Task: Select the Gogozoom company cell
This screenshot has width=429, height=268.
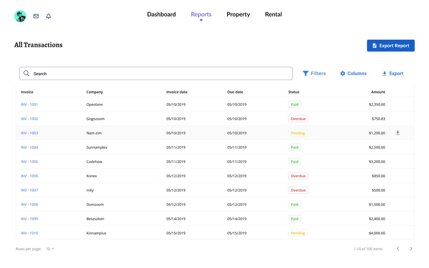Action: (x=95, y=119)
